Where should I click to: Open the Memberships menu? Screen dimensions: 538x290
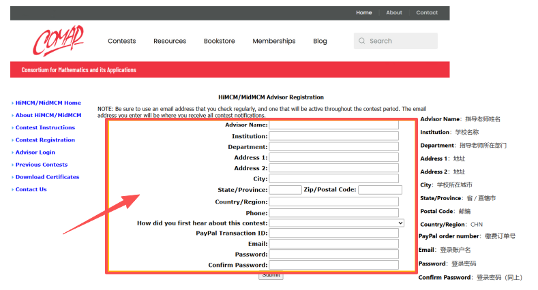[274, 41]
